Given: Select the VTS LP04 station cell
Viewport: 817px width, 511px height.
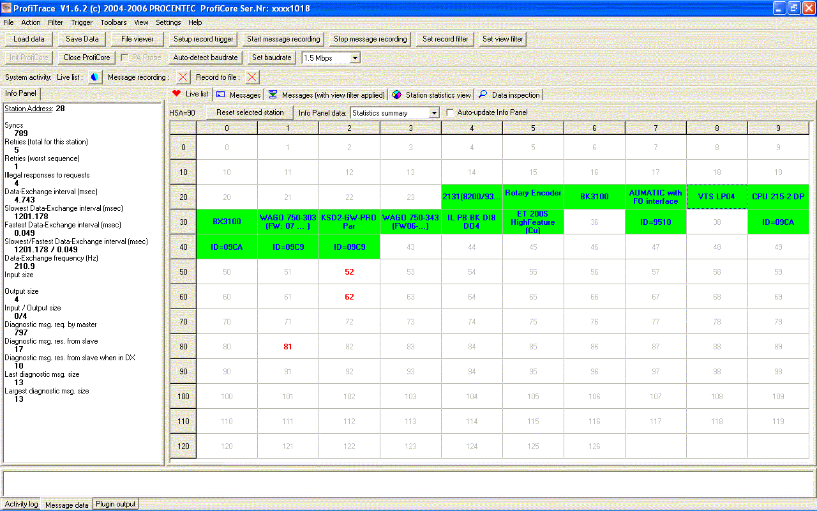Looking at the screenshot, I should click(717, 197).
